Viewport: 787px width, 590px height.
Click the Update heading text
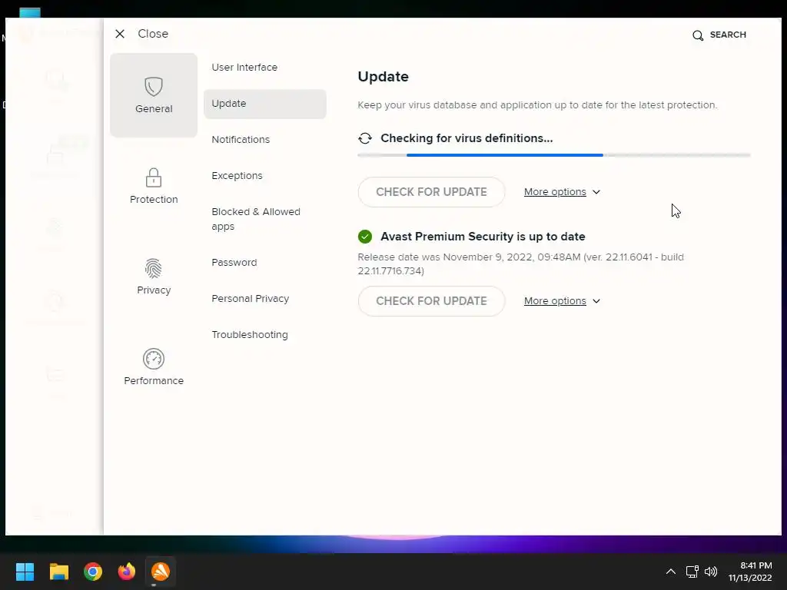point(383,77)
